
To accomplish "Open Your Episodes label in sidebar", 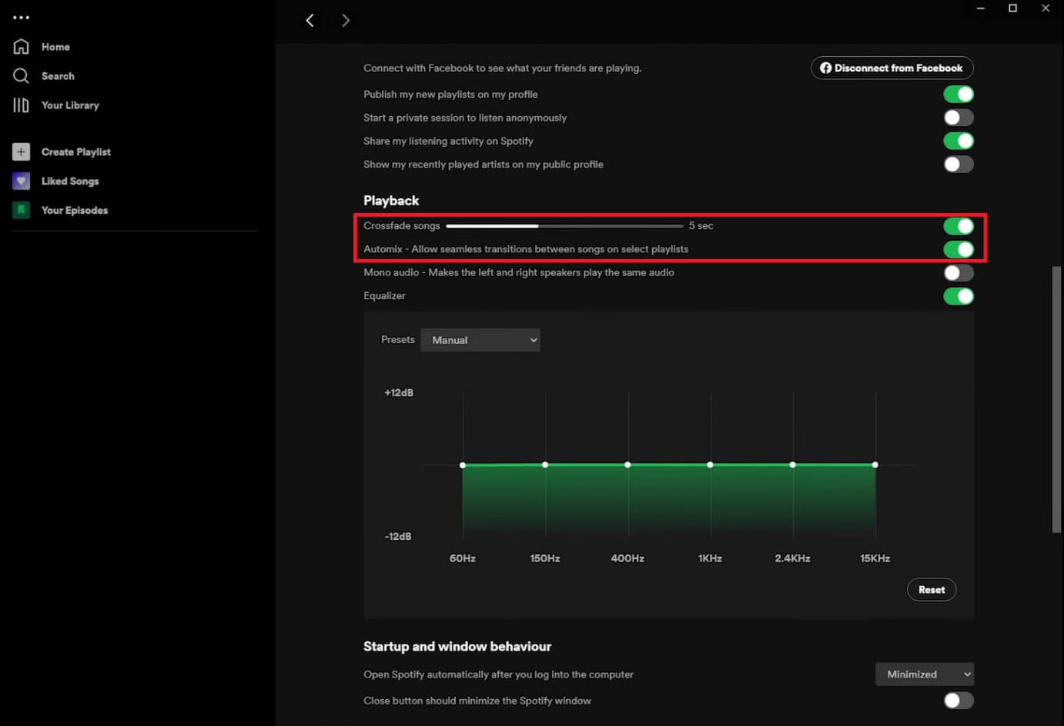I will pos(75,210).
